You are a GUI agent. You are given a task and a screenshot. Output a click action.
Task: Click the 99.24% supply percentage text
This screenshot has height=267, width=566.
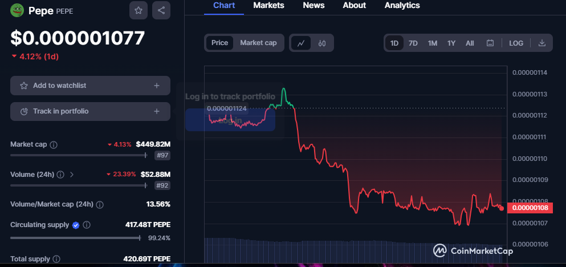point(159,238)
